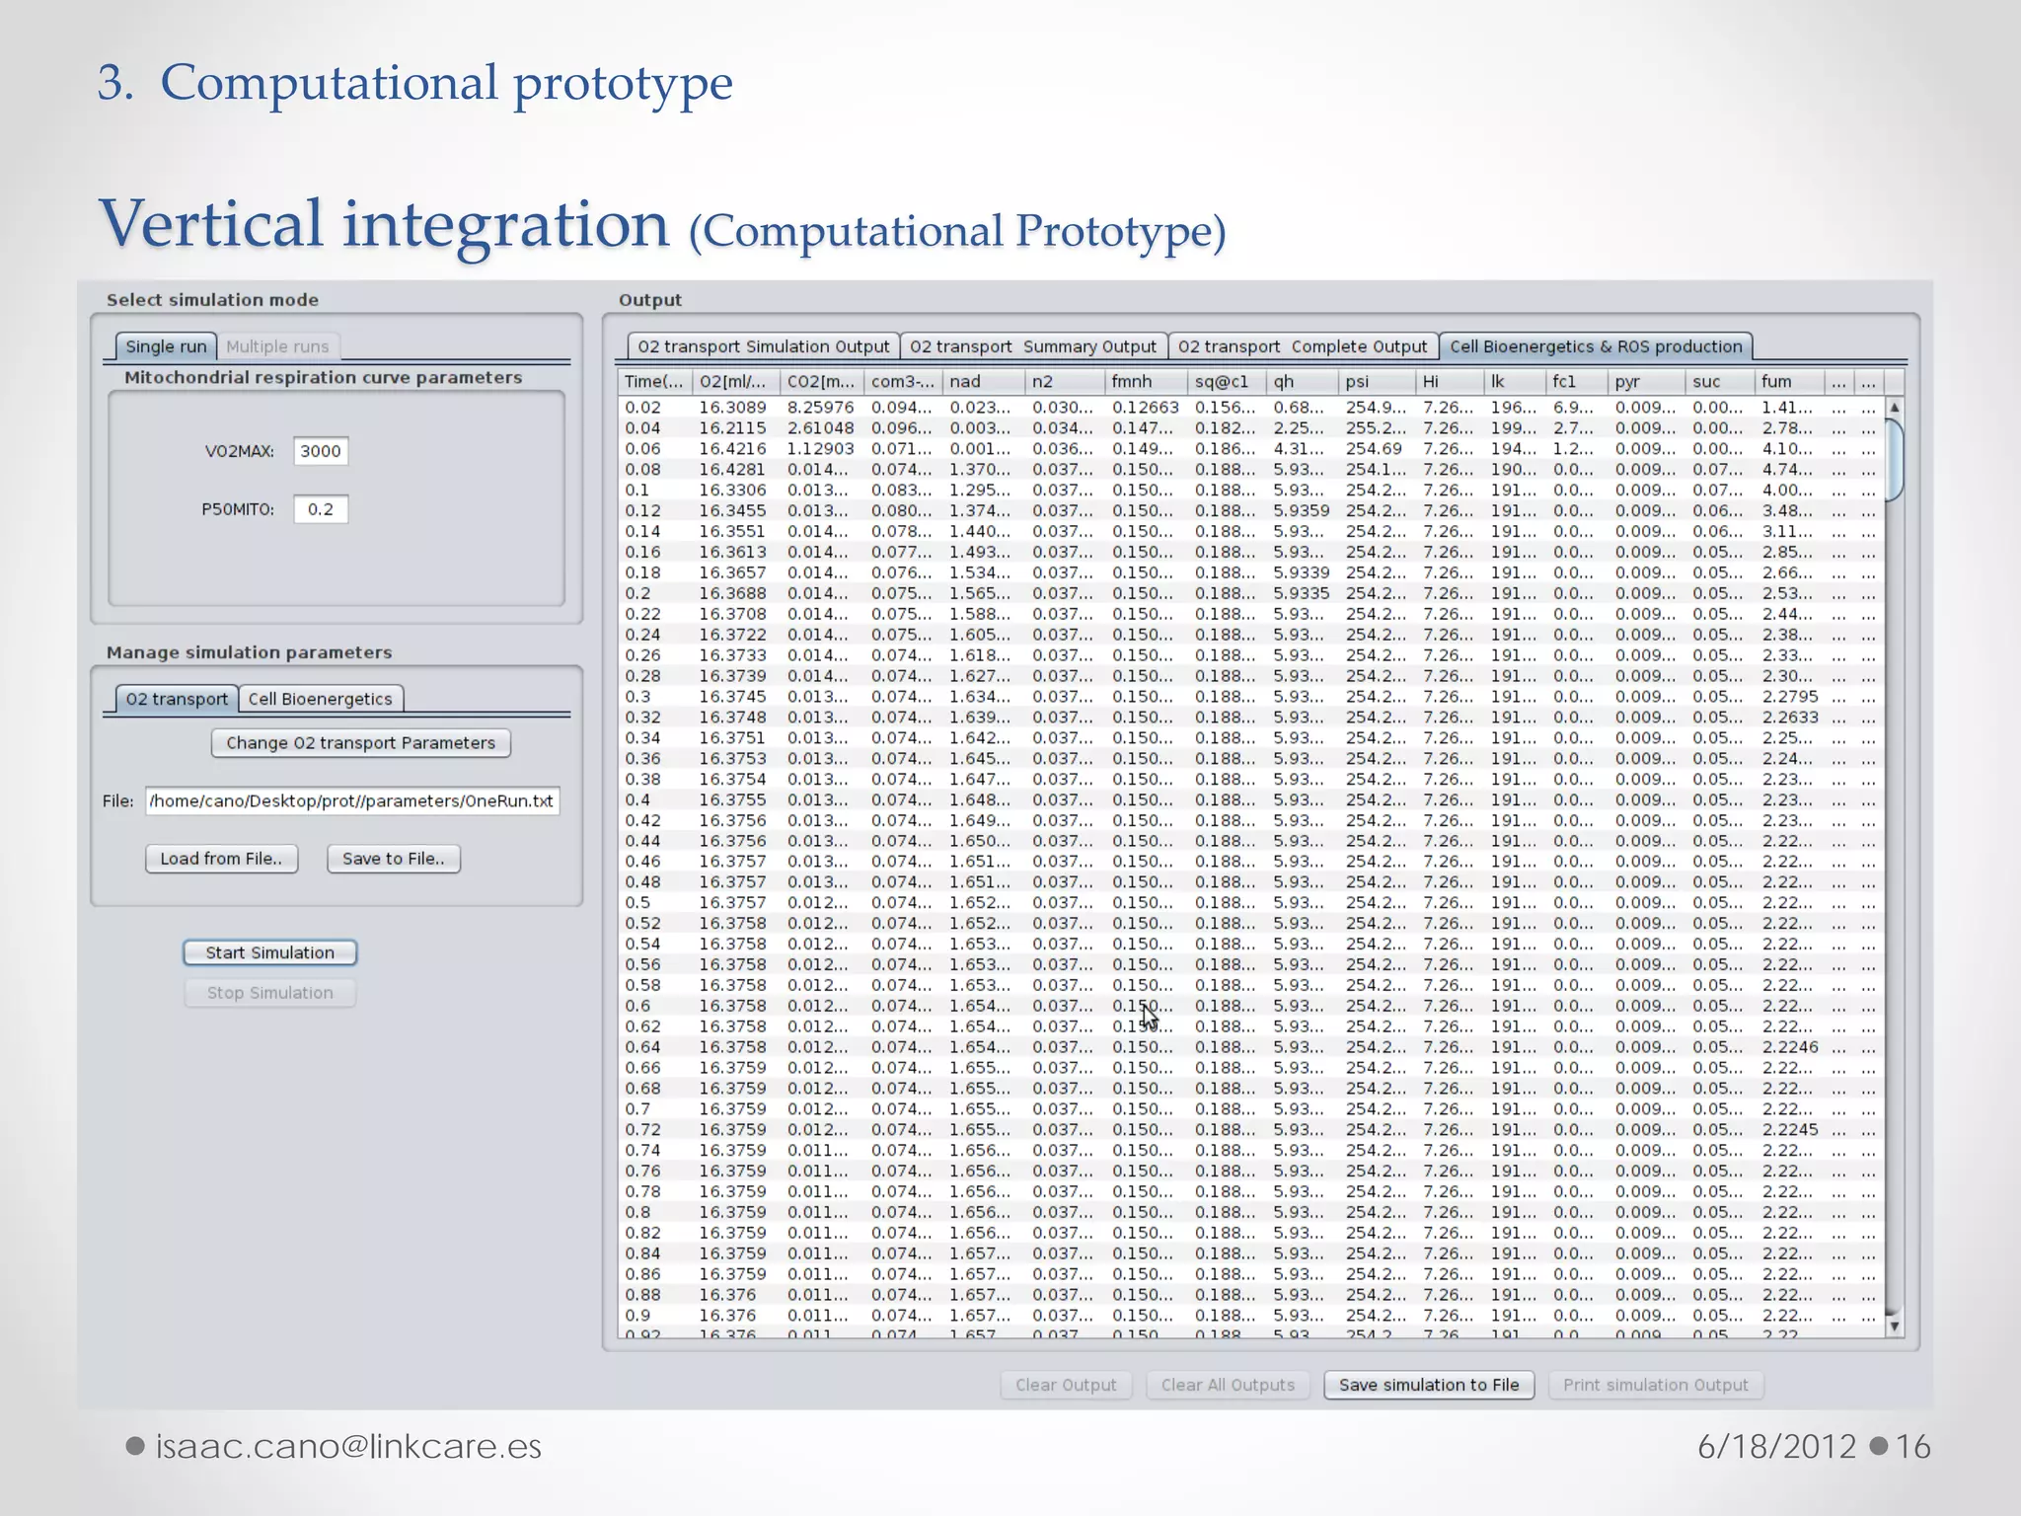This screenshot has width=2021, height=1516.
Task: Select qh value 5.9359 cell
Action: pyautogui.click(x=1302, y=511)
